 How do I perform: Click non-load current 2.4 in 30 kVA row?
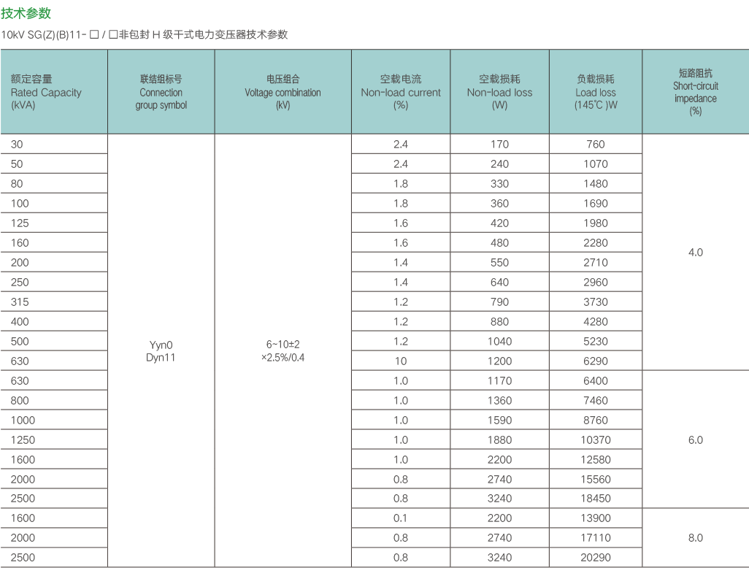coord(401,145)
